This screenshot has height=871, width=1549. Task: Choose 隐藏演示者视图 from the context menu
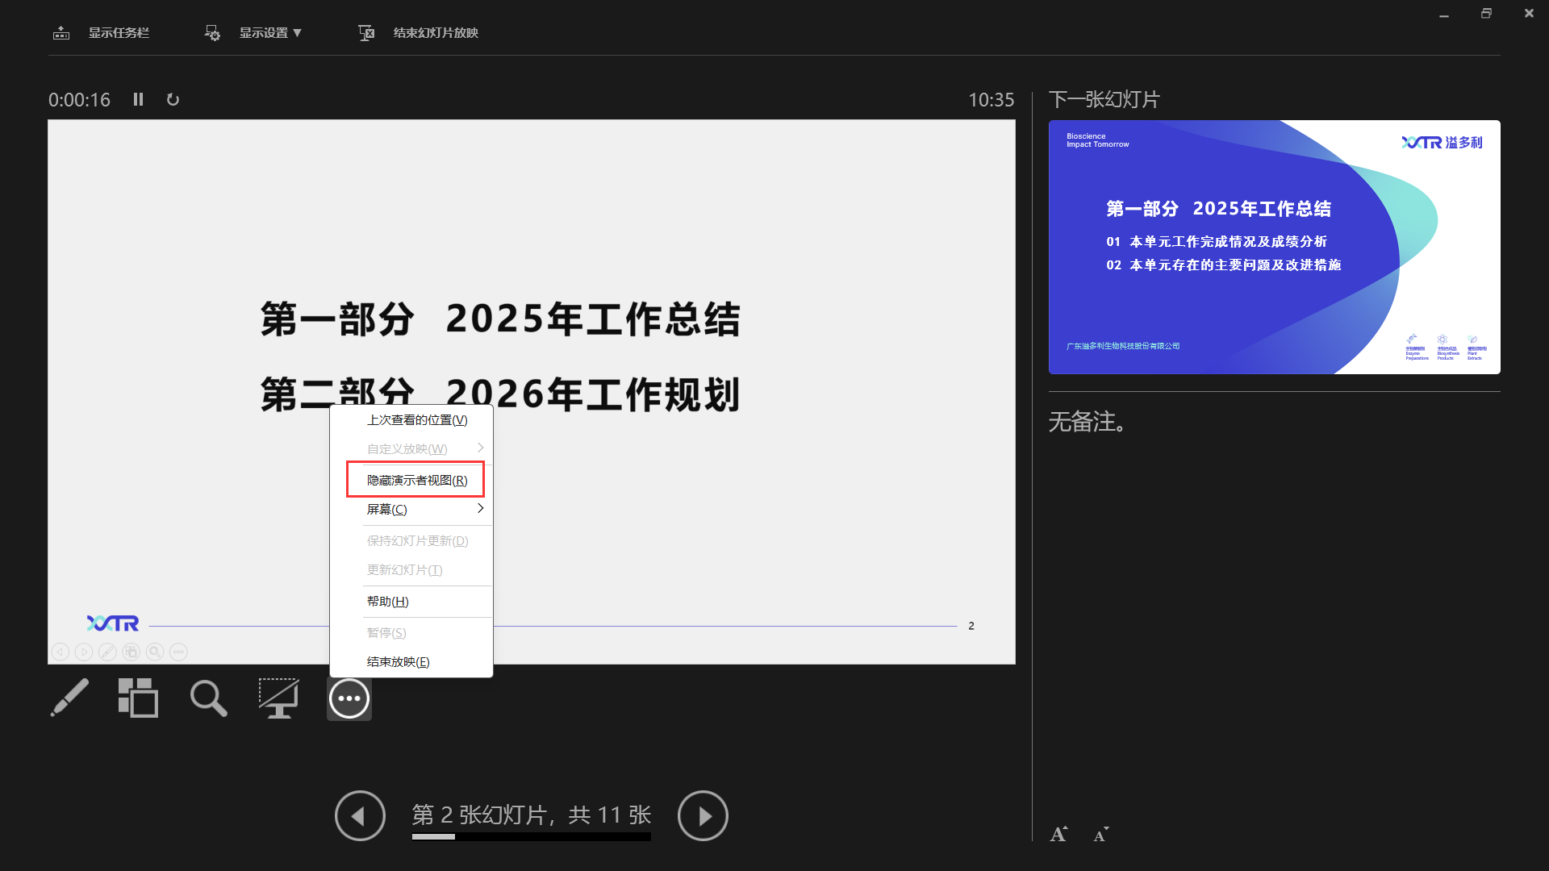tap(416, 479)
